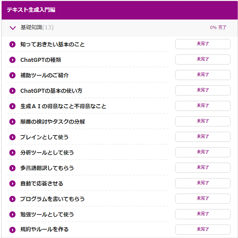Click play icon beside ブレインとして使う
The image size is (238, 238).
pos(12,137)
